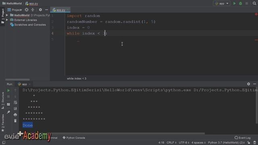Screen dimensions: 258x145
Task: Clear console with trash icon
Action: pyautogui.click(x=15, y=121)
